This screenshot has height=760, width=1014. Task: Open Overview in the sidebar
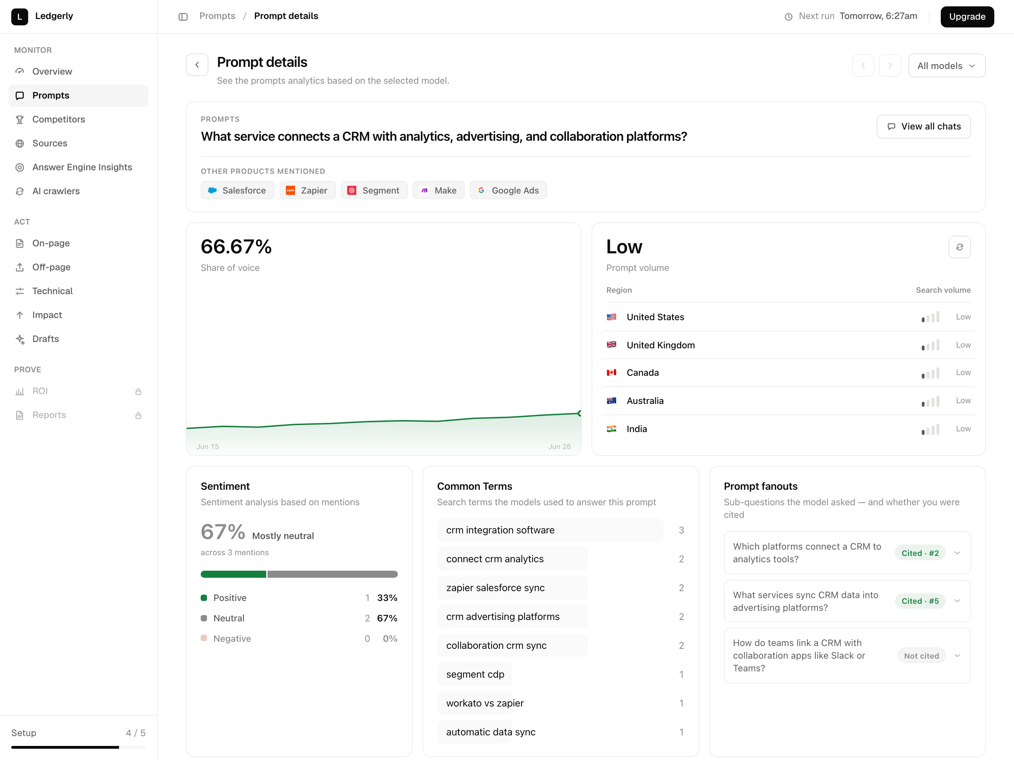79,71
